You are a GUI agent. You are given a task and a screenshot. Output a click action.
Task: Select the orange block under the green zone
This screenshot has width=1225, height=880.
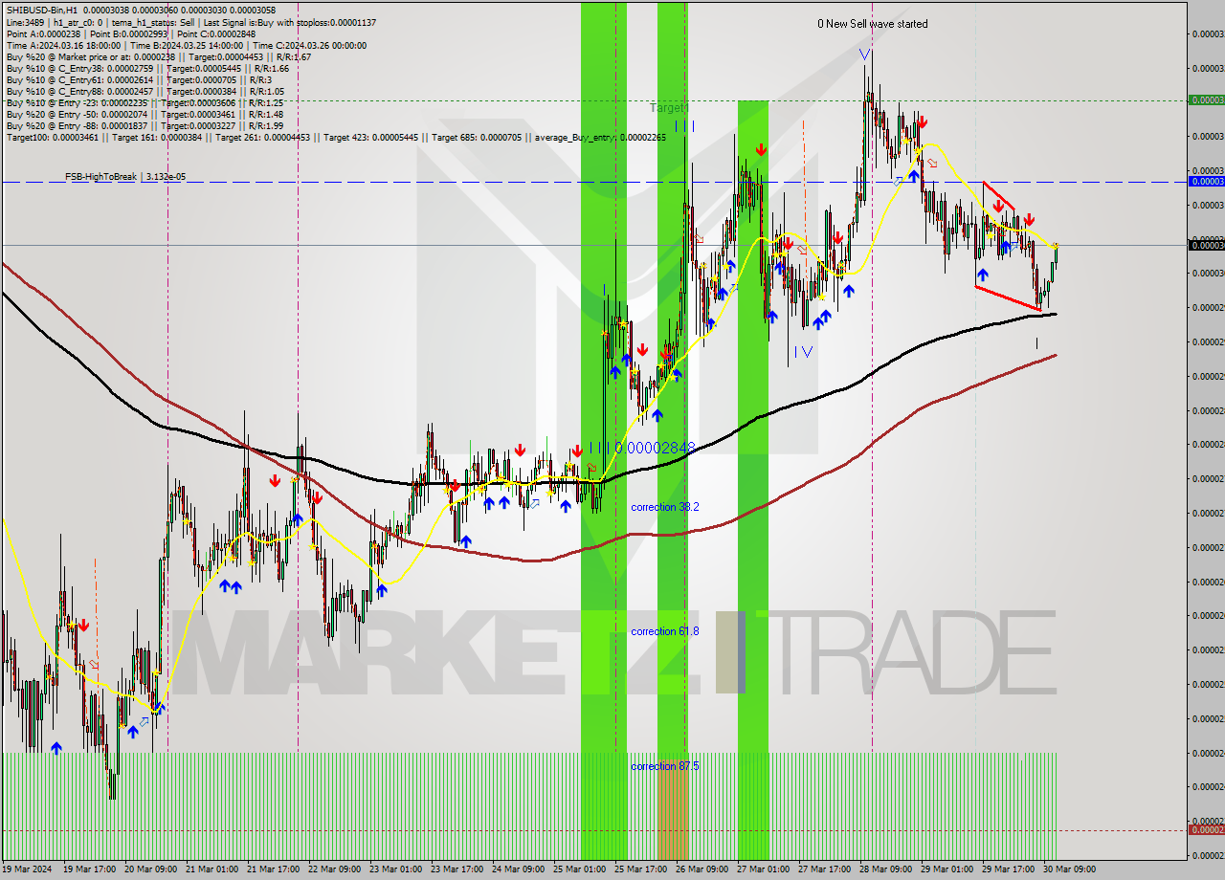[673, 809]
